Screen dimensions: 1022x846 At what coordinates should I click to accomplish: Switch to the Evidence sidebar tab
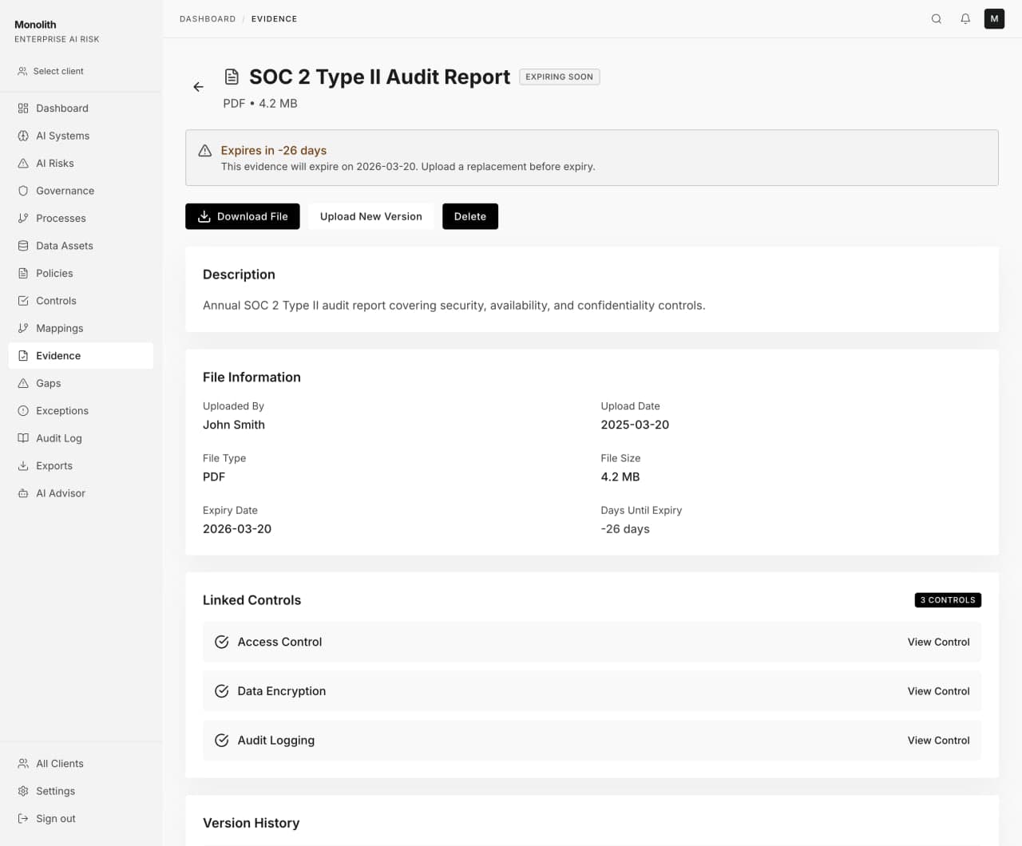point(57,355)
